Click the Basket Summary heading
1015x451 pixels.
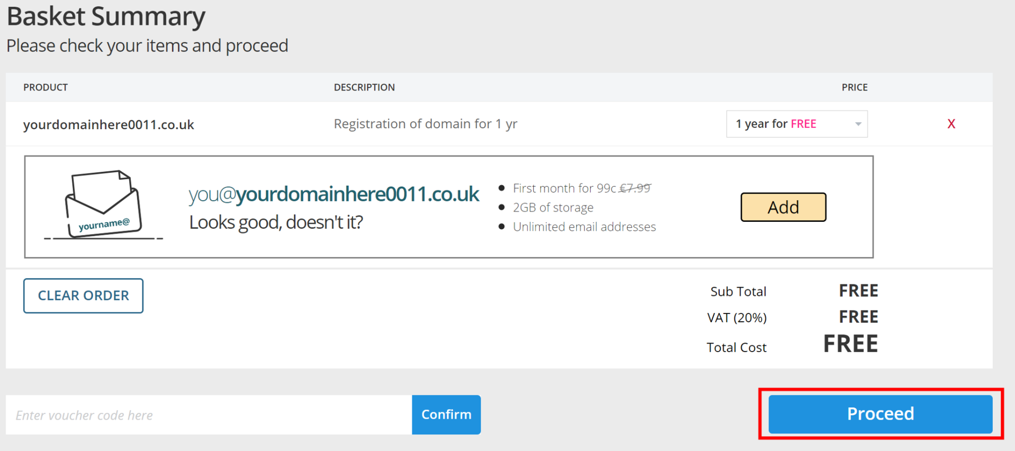[x=106, y=16]
